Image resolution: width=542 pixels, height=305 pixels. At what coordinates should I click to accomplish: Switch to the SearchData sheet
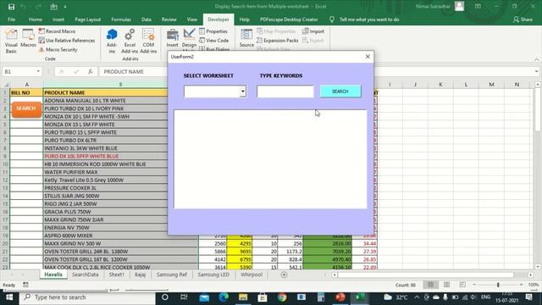click(85, 274)
